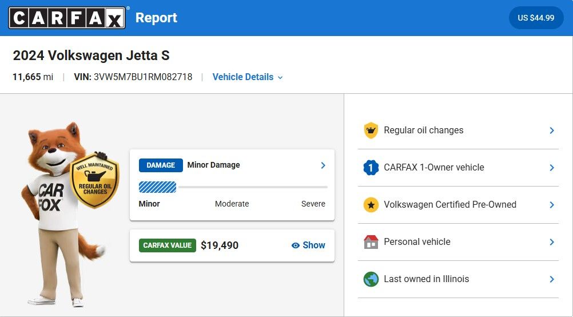The image size is (573, 317).
Task: Click the blue 1-Owner badge icon
Action: (x=371, y=168)
